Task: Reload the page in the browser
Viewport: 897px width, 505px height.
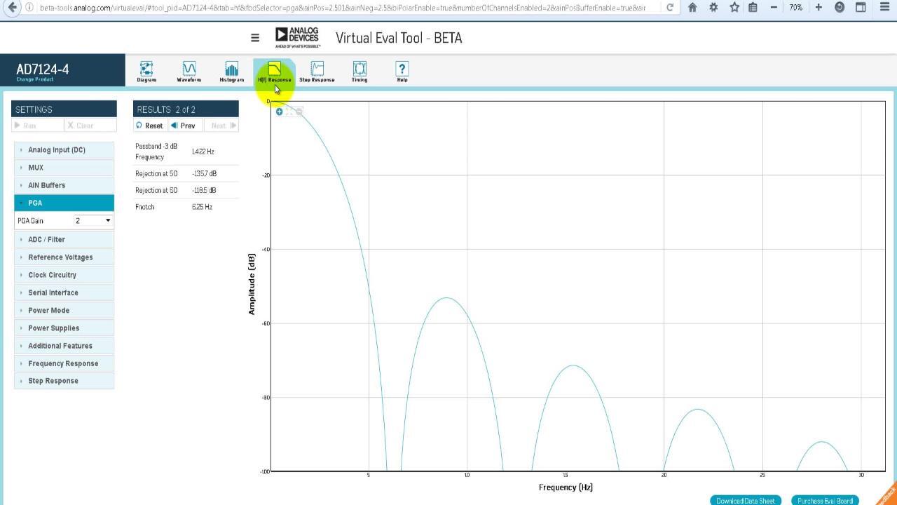Action: [670, 7]
